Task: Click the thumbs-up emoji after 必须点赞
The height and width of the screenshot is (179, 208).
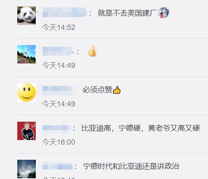Action: [x=117, y=90]
